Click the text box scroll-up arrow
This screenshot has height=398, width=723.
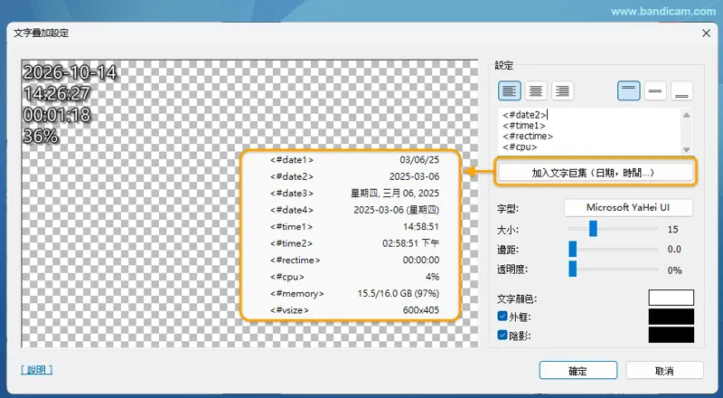tap(687, 115)
